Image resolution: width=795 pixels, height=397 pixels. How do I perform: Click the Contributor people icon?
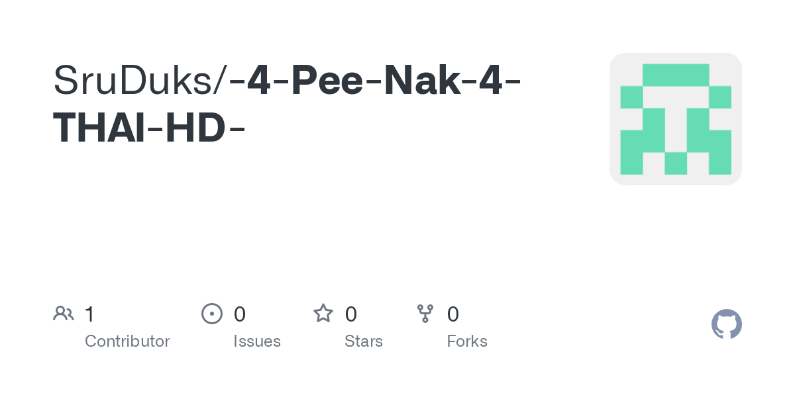(64, 313)
